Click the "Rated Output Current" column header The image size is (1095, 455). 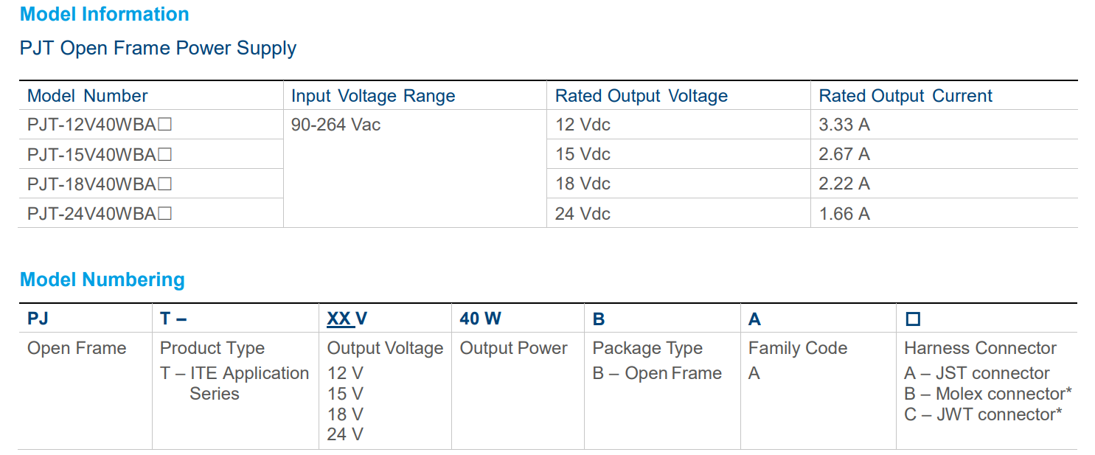click(905, 96)
